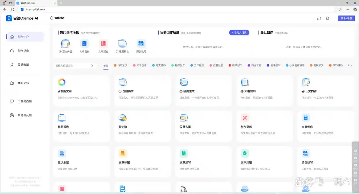Open the notification bell
The image size is (359, 194).
[328, 18]
